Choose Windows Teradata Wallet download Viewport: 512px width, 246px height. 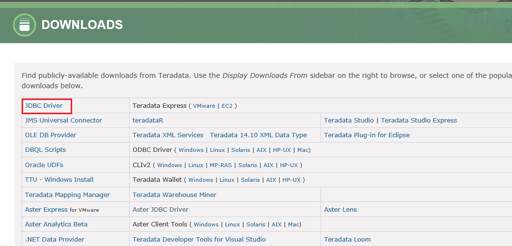pyautogui.click(x=201, y=180)
